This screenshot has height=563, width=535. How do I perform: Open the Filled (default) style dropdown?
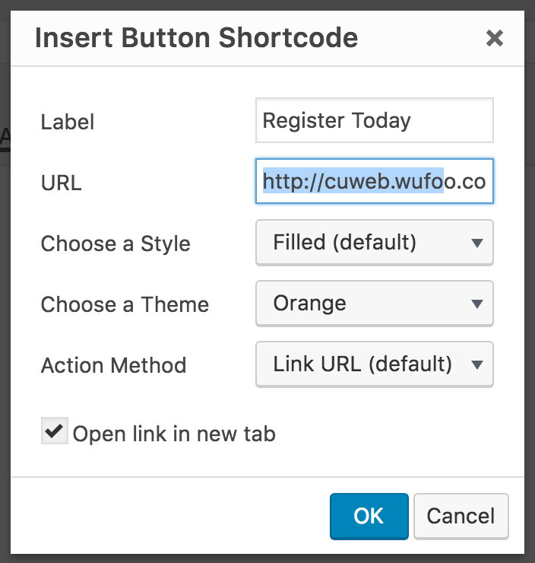click(375, 243)
